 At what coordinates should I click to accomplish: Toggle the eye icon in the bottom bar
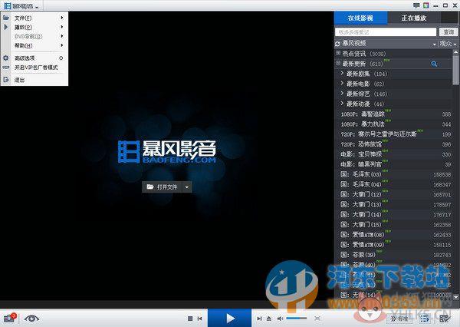tap(31, 319)
